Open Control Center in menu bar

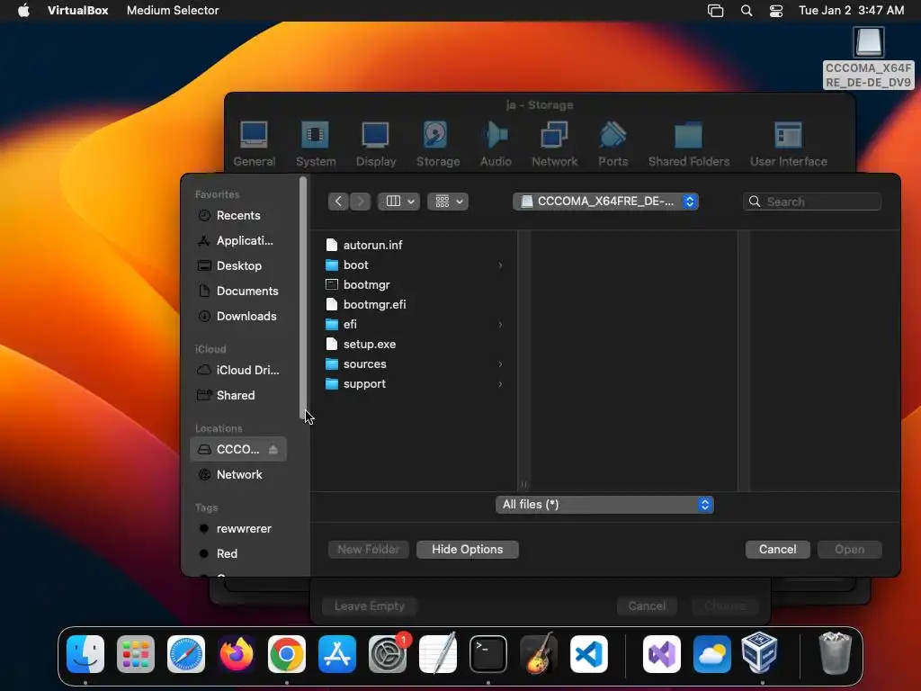click(776, 11)
